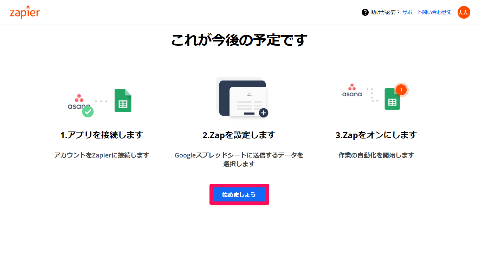Click the text 3.Zapをオンにします
Screen dimensions: 478x270
point(376,135)
